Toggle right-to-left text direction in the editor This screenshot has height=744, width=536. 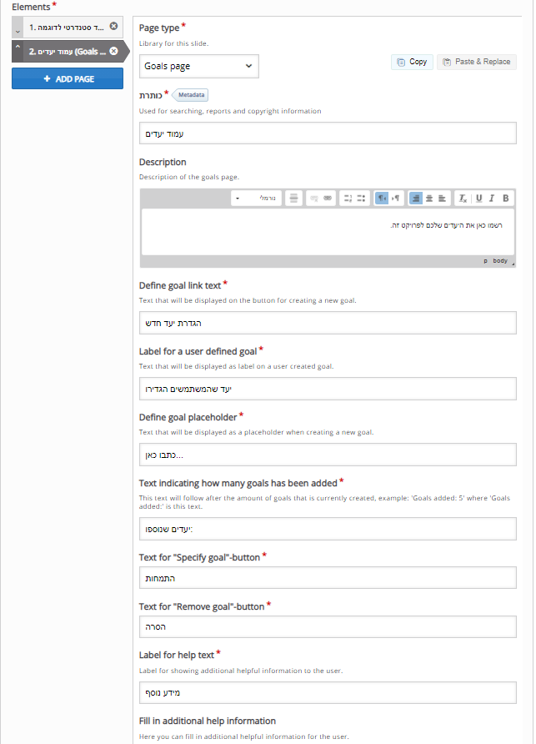pyautogui.click(x=381, y=198)
